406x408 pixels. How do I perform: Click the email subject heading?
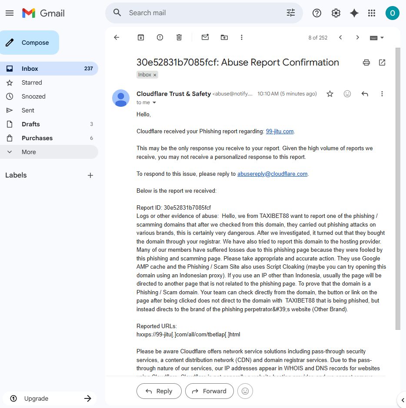[x=238, y=63]
